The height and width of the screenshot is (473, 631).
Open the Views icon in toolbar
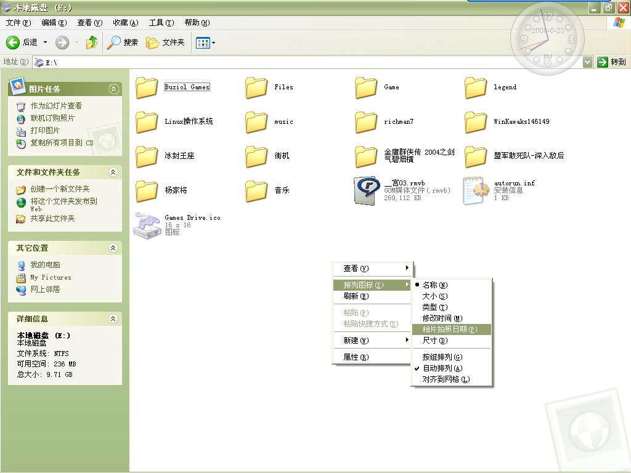pyautogui.click(x=202, y=42)
